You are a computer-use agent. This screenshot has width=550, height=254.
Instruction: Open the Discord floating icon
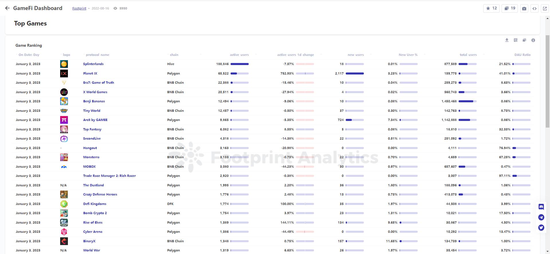541,207
